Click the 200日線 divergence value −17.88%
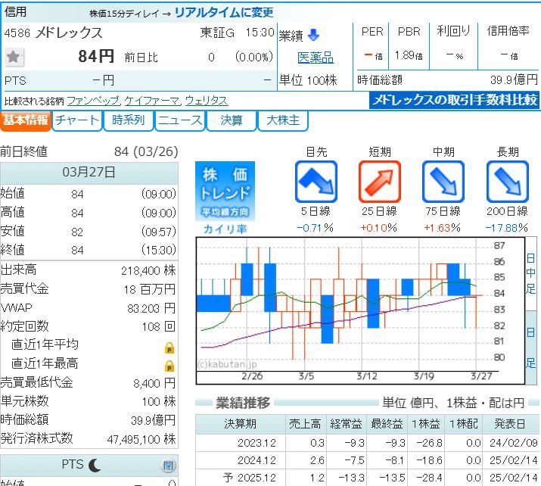This screenshot has width=541, height=486. (506, 228)
